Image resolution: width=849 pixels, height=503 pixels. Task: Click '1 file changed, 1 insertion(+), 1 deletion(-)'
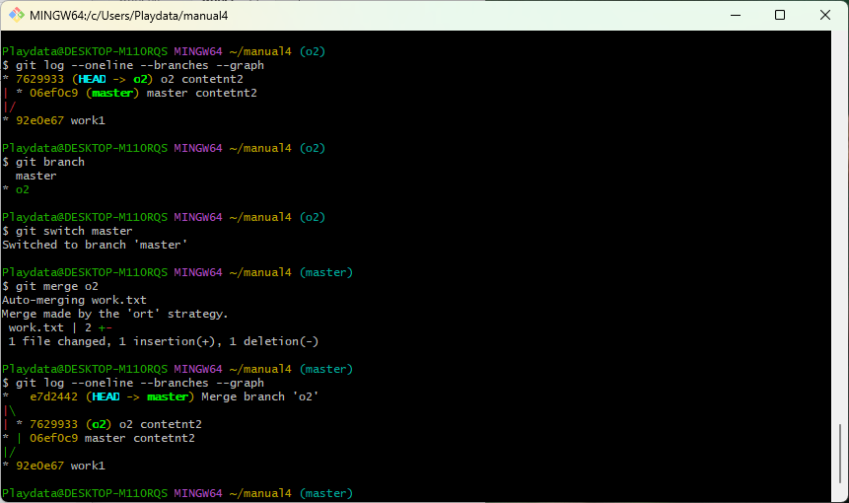pyautogui.click(x=164, y=341)
